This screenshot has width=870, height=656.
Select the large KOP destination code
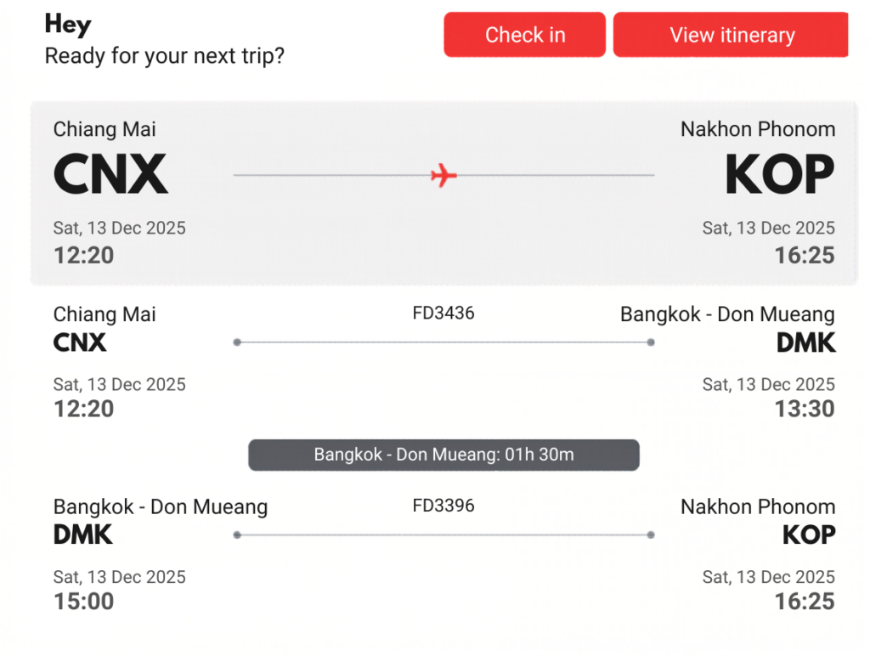[x=779, y=175]
